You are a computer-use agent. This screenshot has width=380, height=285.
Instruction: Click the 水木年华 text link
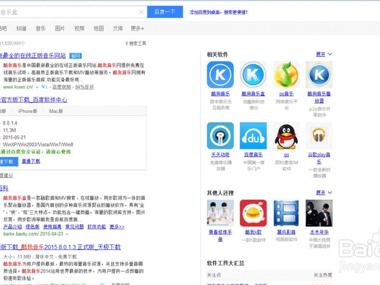coord(319,232)
